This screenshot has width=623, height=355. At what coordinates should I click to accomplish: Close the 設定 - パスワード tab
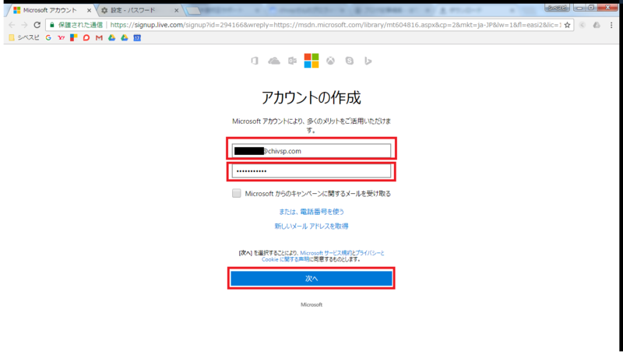(x=177, y=10)
